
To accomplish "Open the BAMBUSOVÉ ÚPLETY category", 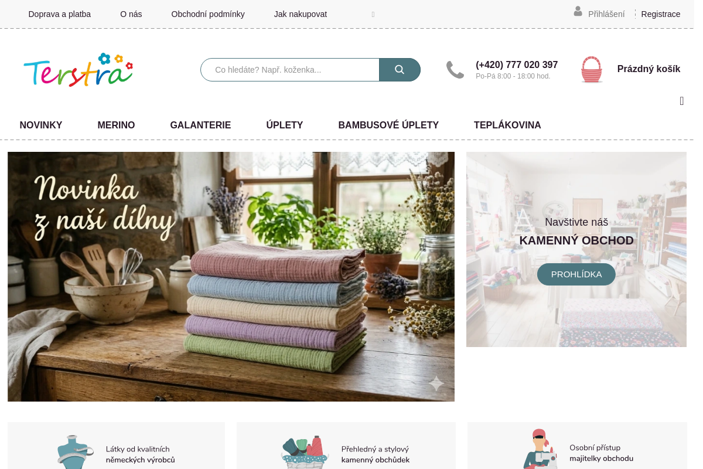I will [x=388, y=125].
